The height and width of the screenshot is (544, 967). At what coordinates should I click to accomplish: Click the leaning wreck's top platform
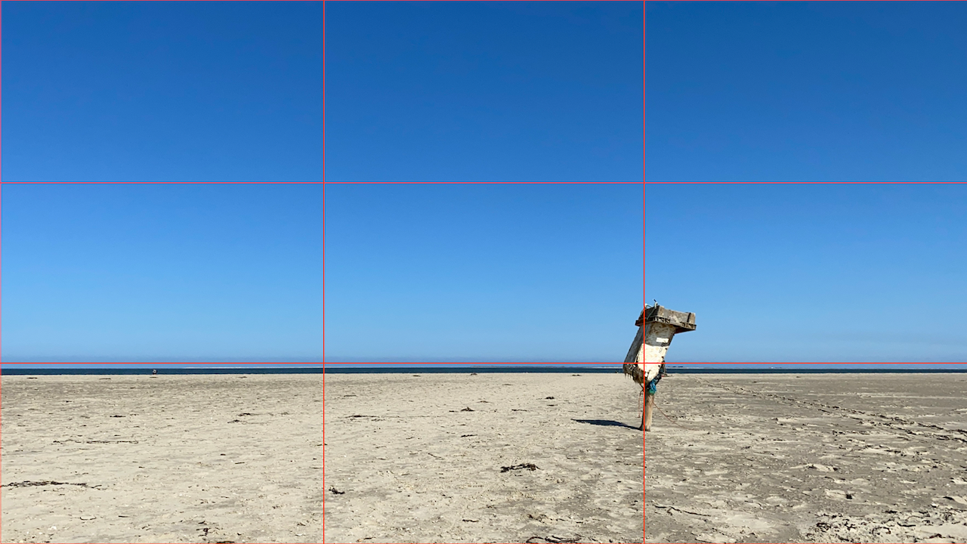pyautogui.click(x=666, y=317)
